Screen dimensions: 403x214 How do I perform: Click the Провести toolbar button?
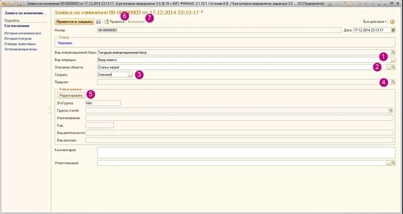(x=114, y=22)
